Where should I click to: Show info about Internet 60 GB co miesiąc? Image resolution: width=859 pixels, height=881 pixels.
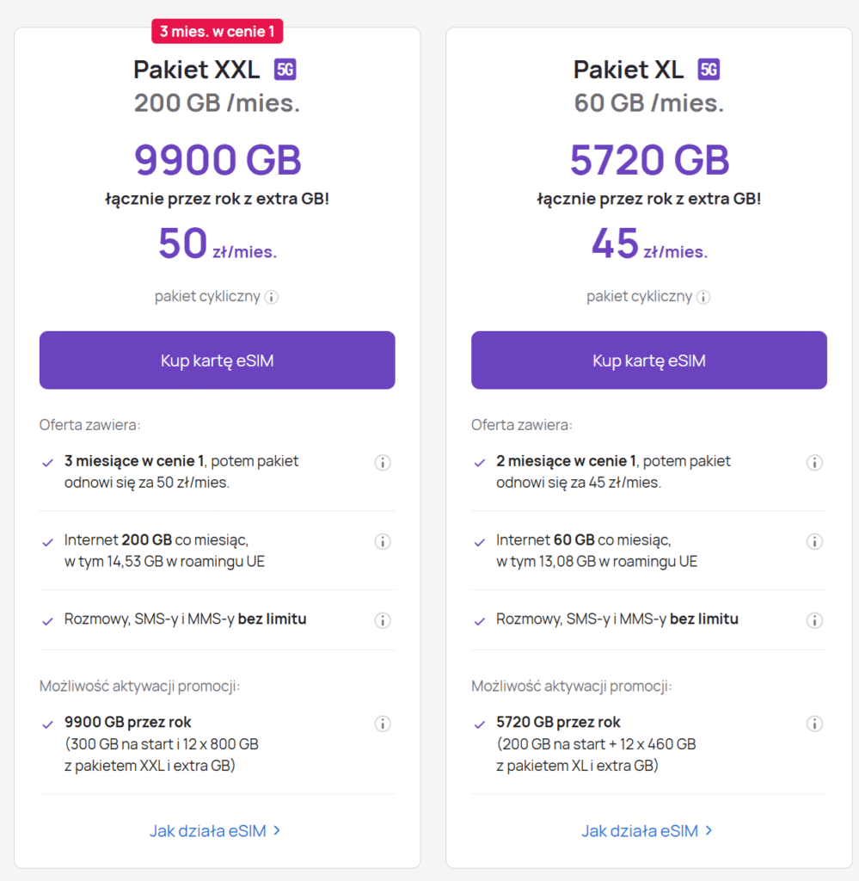click(814, 542)
